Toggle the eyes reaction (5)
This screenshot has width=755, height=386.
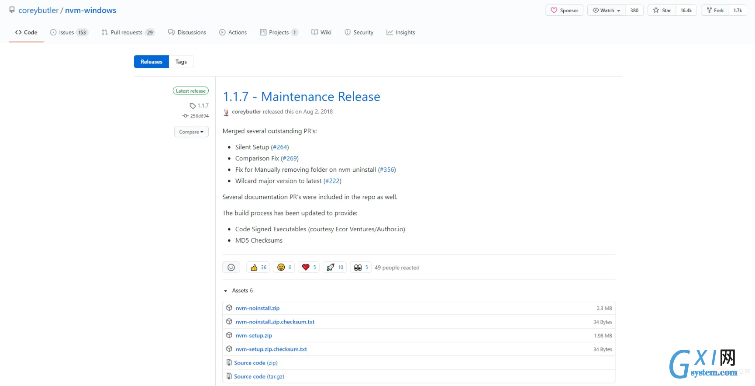pyautogui.click(x=361, y=267)
